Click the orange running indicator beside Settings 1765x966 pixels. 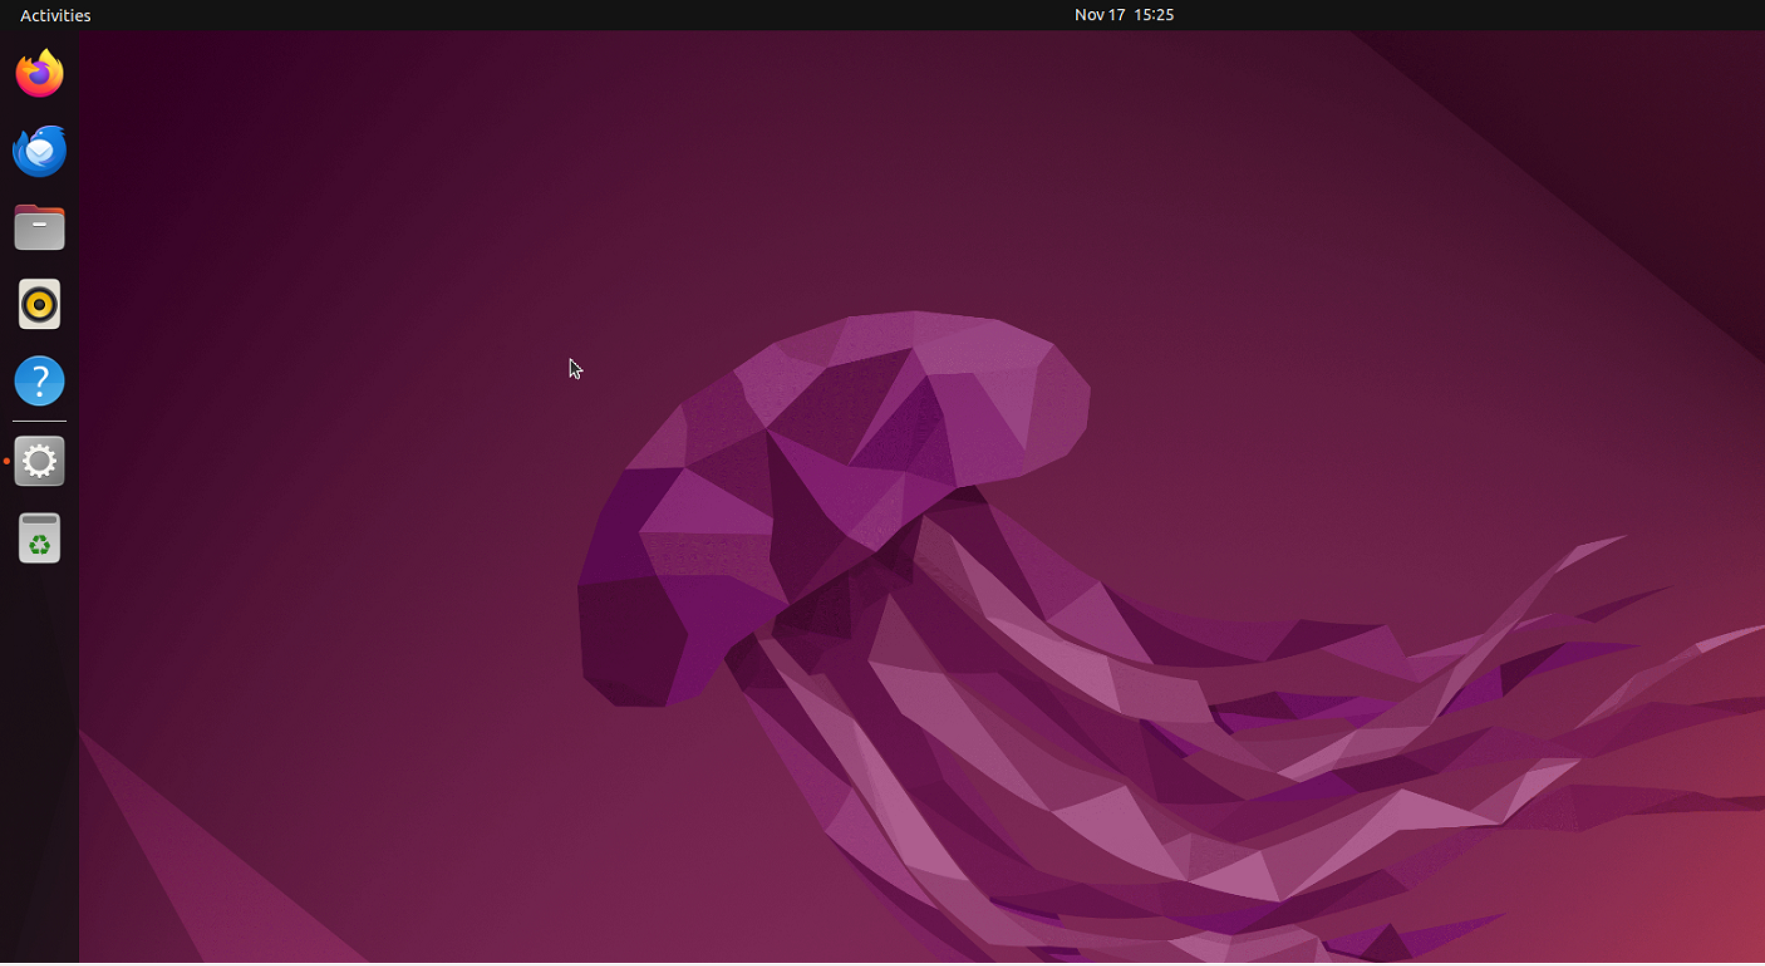(x=6, y=461)
